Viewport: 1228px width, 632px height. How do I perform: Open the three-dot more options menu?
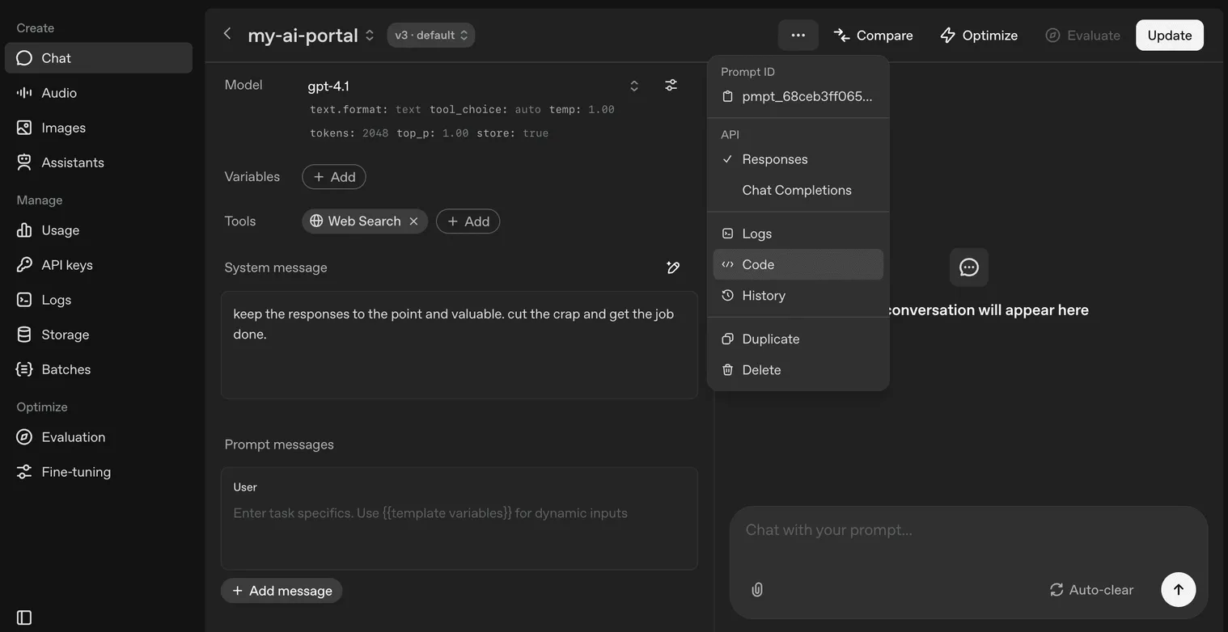pyautogui.click(x=798, y=36)
